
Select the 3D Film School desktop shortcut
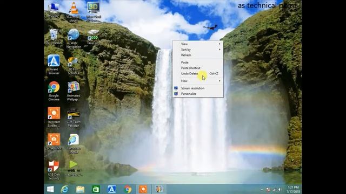coord(74,65)
